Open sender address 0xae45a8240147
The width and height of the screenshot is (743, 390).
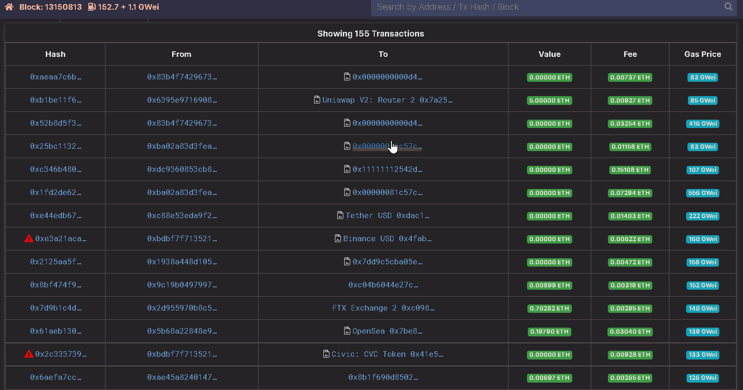click(182, 378)
